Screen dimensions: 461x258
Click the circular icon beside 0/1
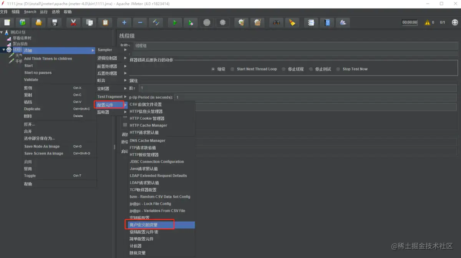455,22
